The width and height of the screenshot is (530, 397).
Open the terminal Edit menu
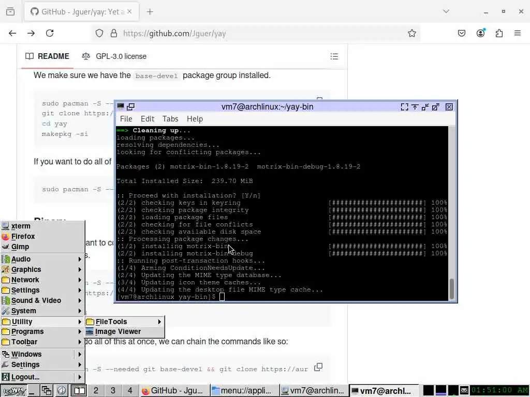[148, 119]
